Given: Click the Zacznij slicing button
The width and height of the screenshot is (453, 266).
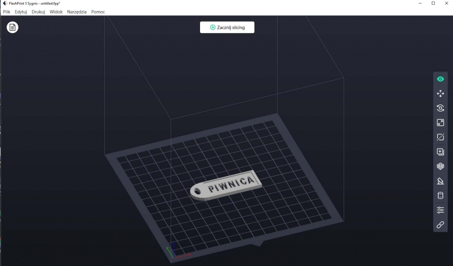Looking at the screenshot, I should tap(227, 27).
